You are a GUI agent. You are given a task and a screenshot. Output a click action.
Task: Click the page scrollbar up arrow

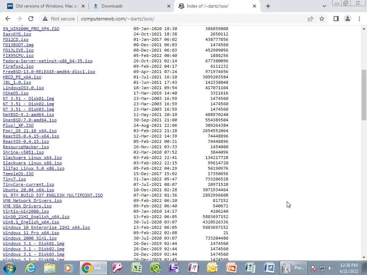(x=364, y=29)
